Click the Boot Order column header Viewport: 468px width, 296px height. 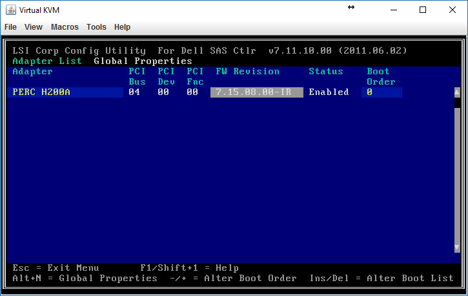click(x=381, y=76)
